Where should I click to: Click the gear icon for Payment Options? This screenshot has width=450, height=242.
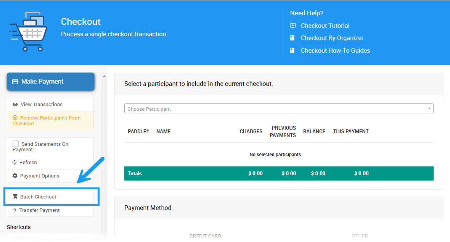(x=15, y=176)
